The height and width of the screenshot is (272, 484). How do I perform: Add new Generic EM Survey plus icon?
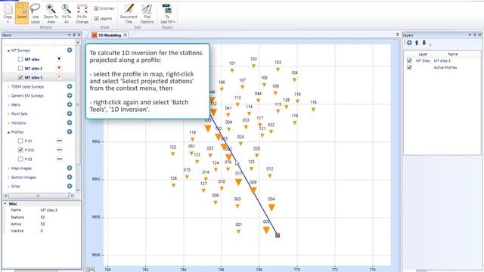pos(70,95)
